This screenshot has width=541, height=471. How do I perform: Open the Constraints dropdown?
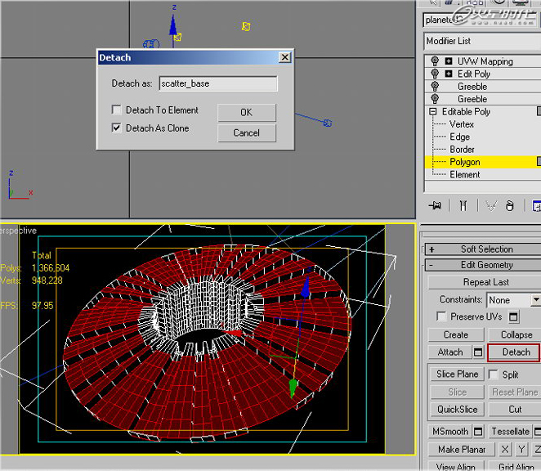[x=534, y=300]
